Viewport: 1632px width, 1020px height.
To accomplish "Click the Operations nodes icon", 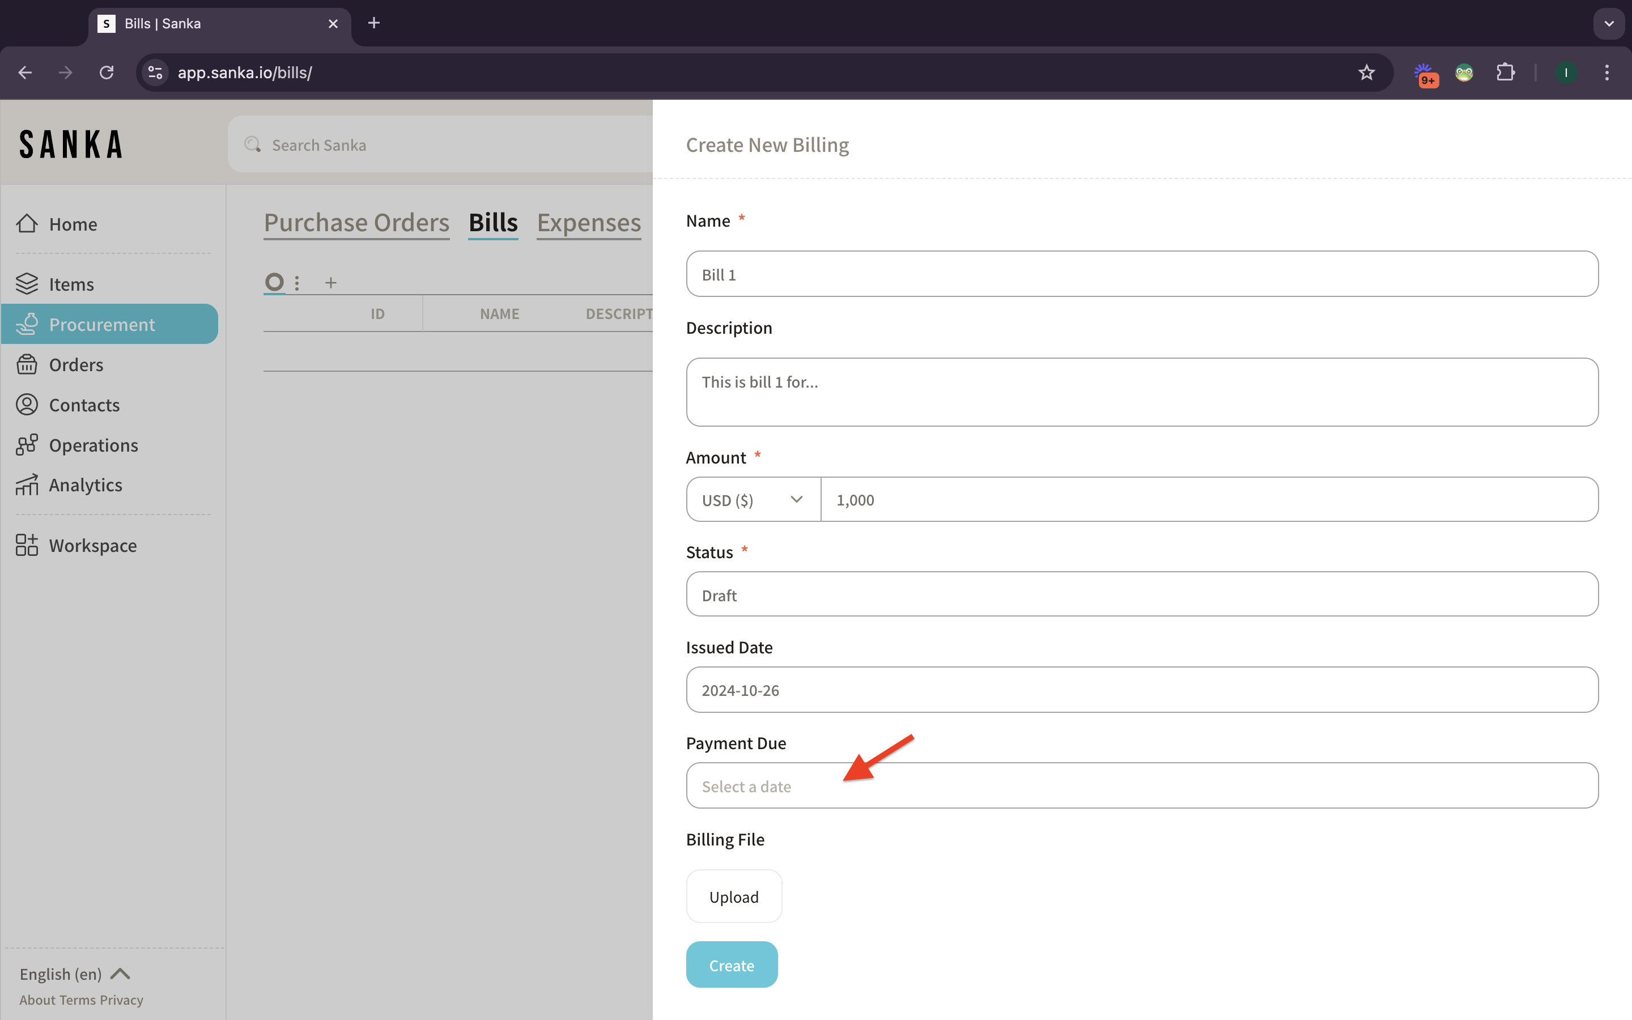I will [x=27, y=445].
